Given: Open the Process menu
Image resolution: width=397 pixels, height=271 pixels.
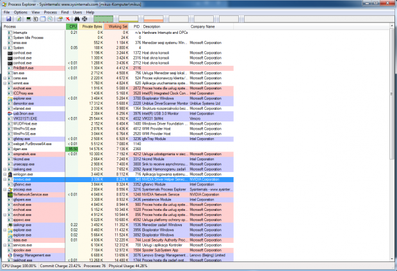Looking at the screenshot, I should (51, 12).
